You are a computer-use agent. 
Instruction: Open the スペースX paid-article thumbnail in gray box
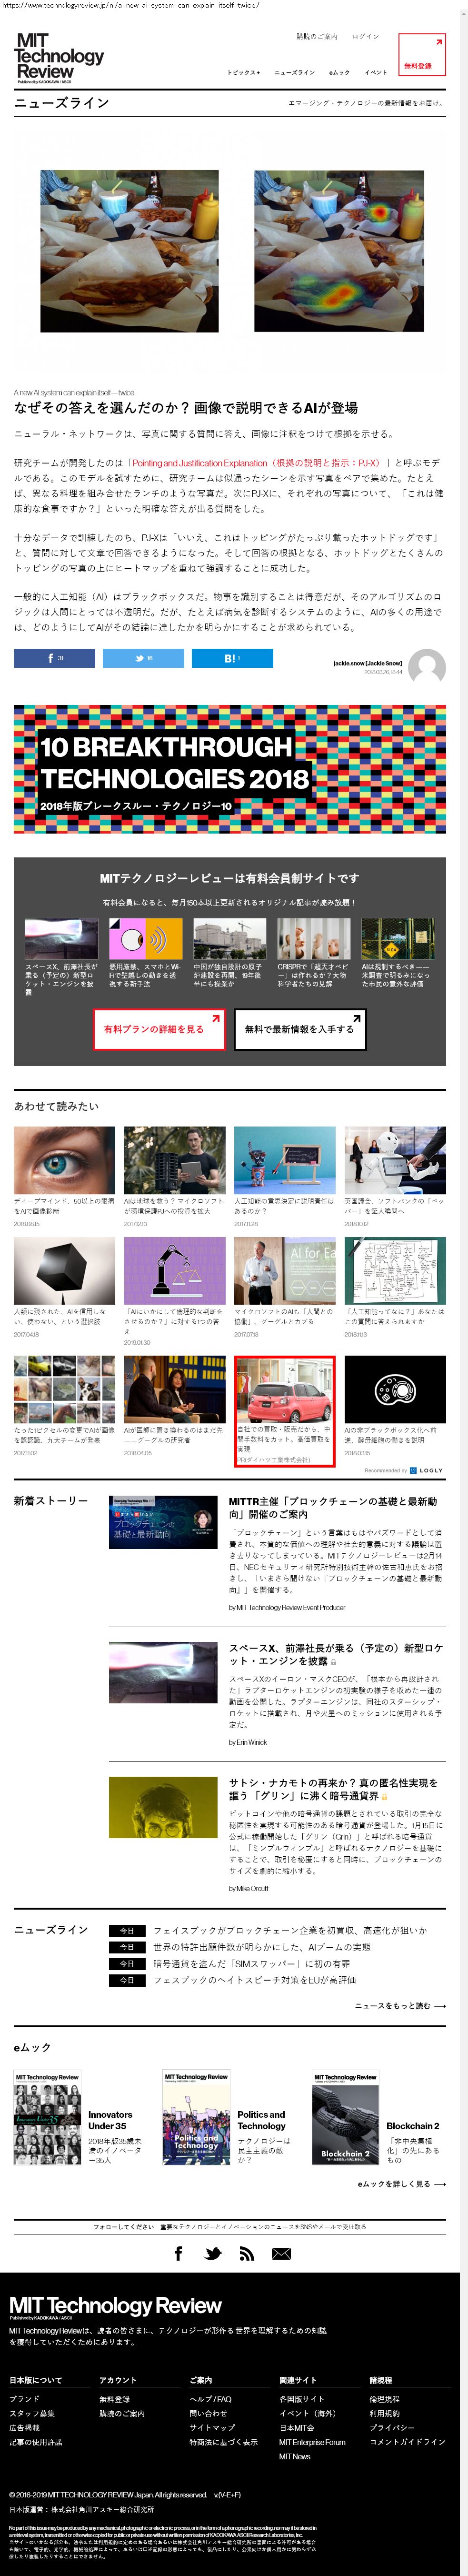61,939
